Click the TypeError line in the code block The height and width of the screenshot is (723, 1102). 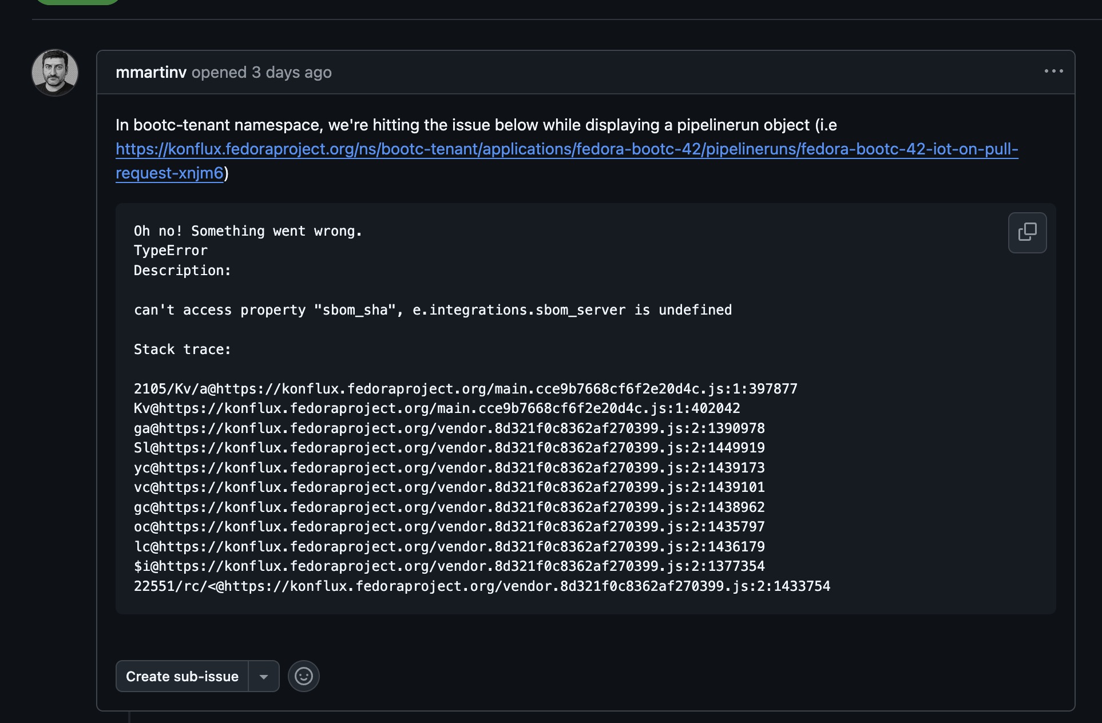[171, 251]
